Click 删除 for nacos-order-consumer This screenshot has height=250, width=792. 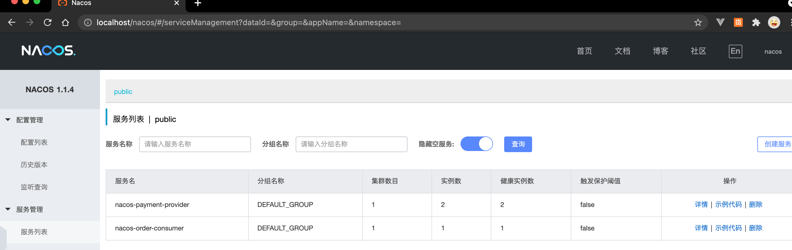(x=755, y=228)
